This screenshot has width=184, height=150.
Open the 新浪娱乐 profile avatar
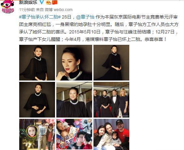pyautogui.click(x=8, y=7)
